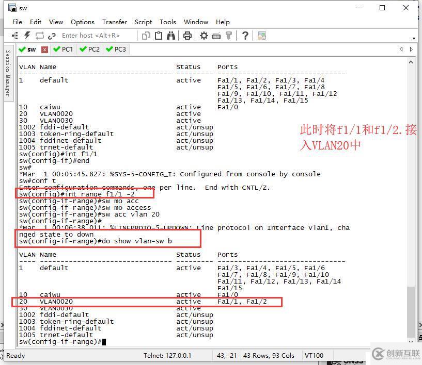The image size is (422, 365).
Task: Click the Public Key Assistant icon
Action: (x=229, y=36)
